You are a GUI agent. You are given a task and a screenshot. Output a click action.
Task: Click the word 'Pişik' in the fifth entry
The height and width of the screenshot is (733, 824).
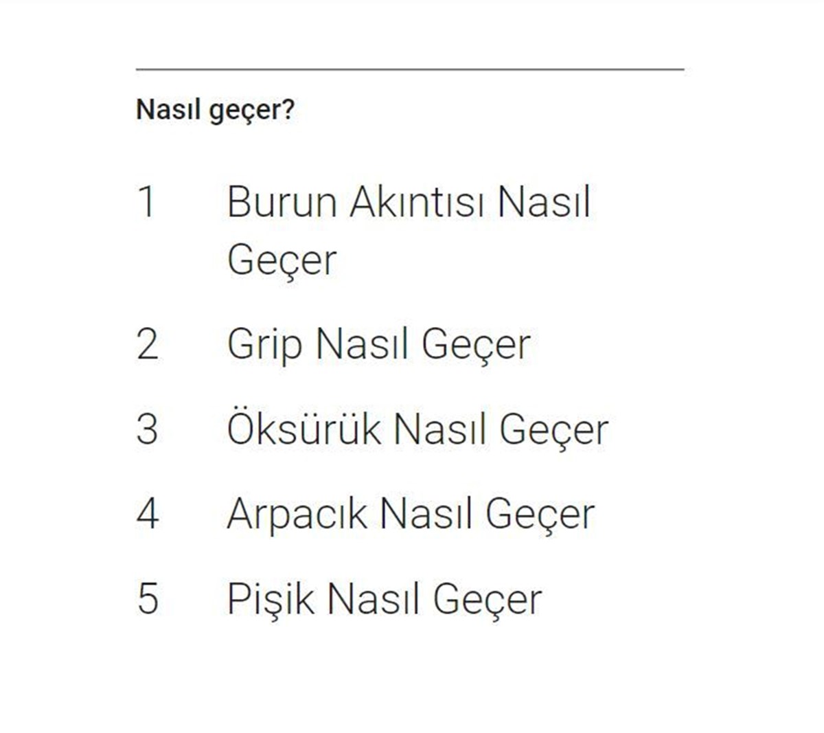click(270, 598)
